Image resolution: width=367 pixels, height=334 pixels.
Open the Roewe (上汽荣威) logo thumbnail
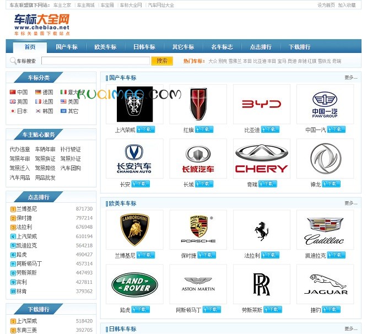click(134, 104)
